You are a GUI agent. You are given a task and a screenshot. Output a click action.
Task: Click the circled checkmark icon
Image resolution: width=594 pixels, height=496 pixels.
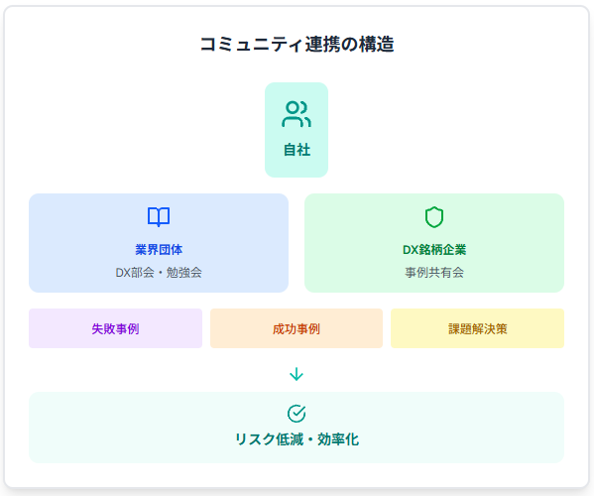[297, 413]
